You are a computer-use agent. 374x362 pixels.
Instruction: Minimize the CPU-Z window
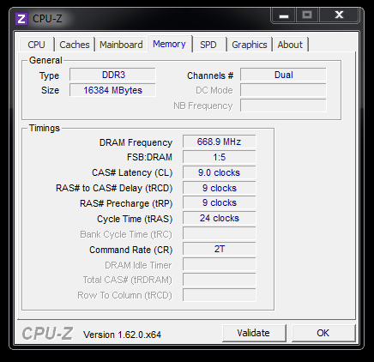click(284, 15)
